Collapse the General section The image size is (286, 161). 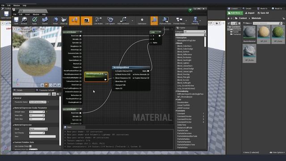[13, 98]
